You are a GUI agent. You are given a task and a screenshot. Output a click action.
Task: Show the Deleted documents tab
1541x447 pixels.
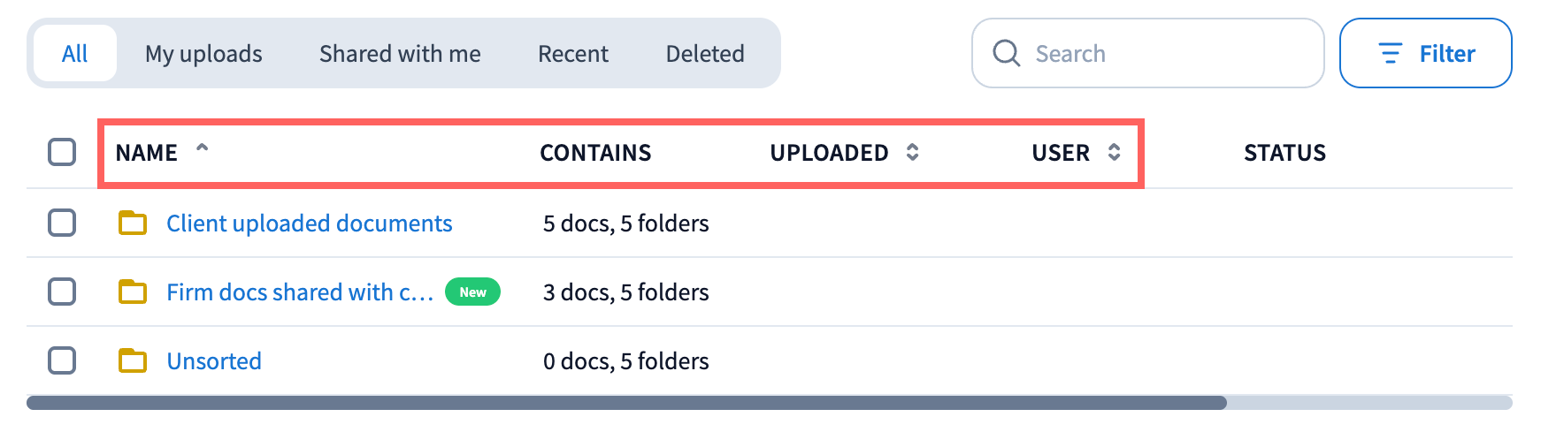click(x=705, y=54)
